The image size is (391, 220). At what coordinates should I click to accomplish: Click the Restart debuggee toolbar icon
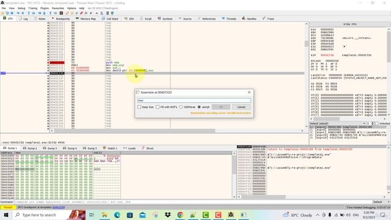coord(7,13)
